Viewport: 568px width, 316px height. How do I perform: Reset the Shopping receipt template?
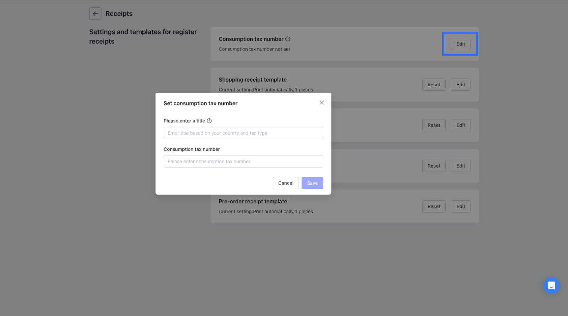click(x=434, y=85)
